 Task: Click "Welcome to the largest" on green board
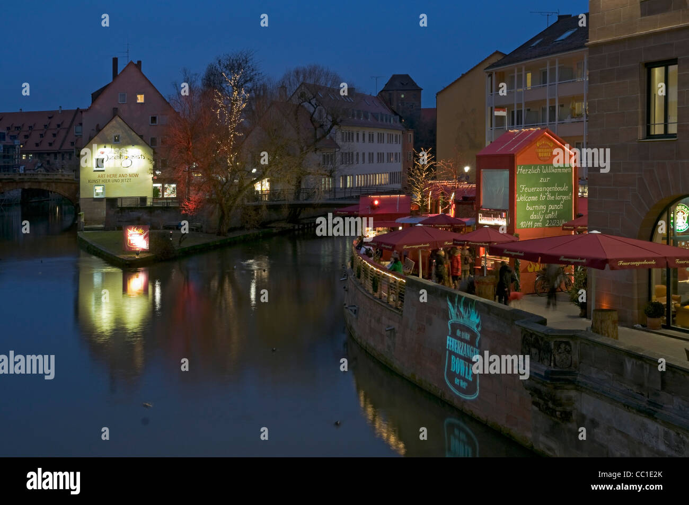[x=544, y=198]
